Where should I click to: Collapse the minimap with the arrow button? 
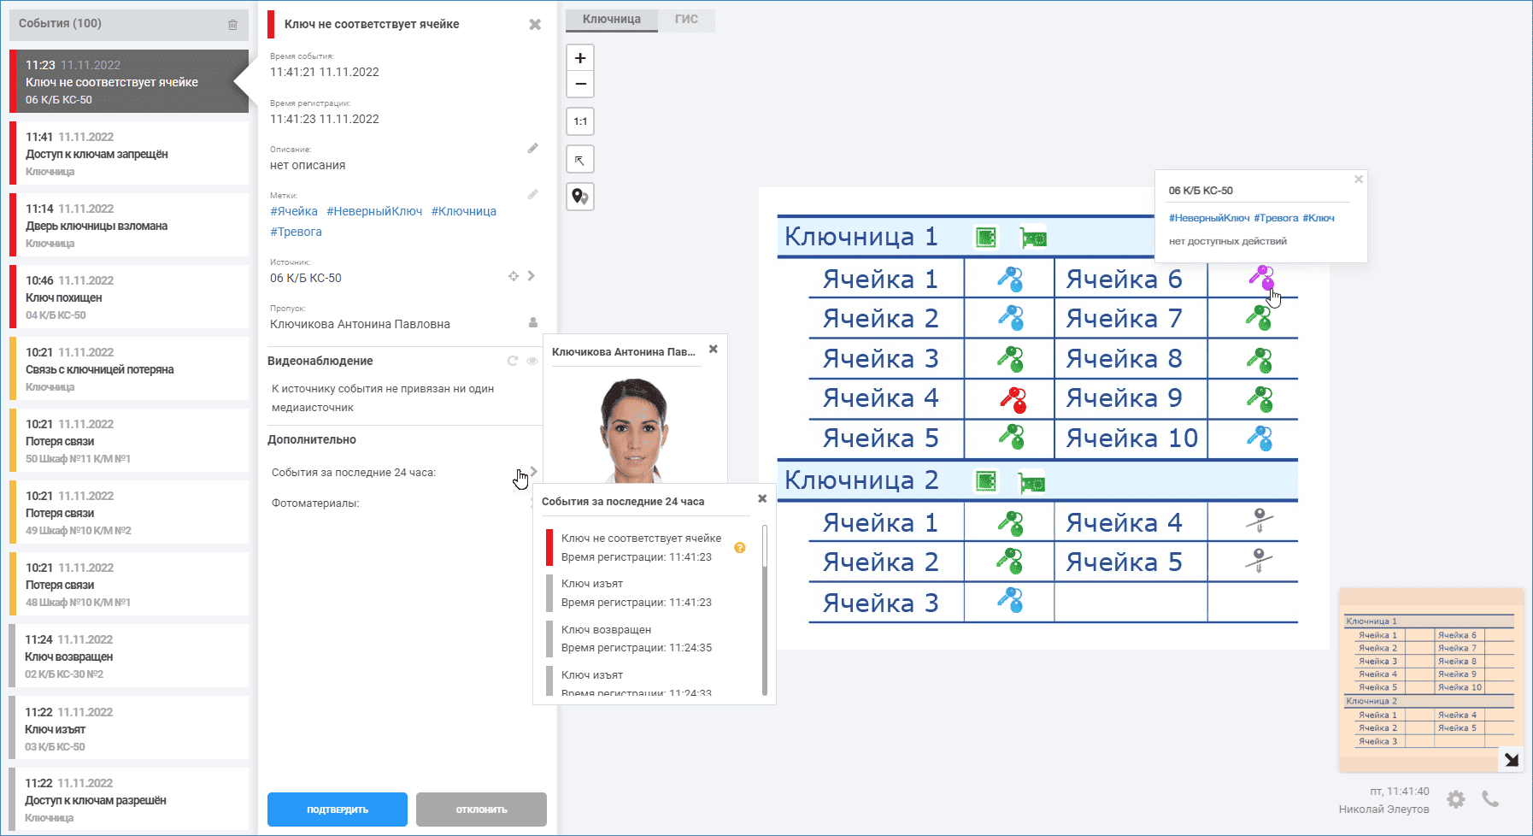click(x=1511, y=759)
